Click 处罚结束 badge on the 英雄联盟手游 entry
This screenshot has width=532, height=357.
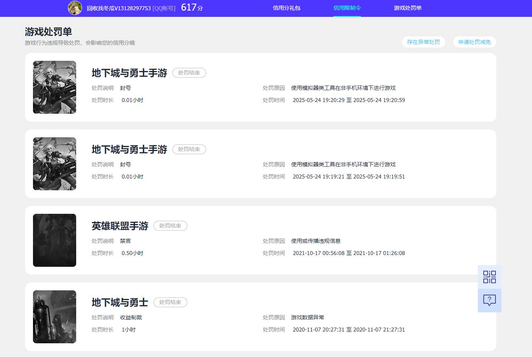(170, 226)
